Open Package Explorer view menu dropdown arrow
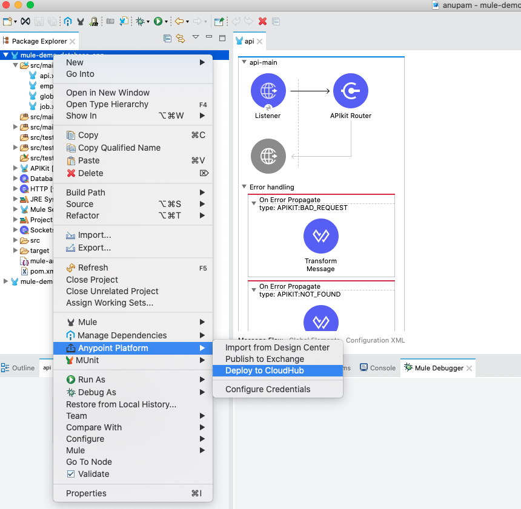The image size is (521, 509). tap(195, 38)
